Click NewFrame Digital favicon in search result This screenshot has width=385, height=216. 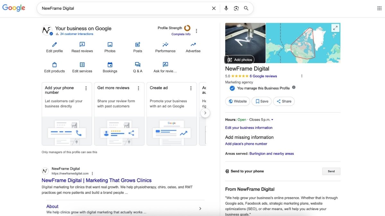click(45, 171)
